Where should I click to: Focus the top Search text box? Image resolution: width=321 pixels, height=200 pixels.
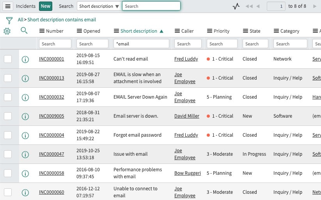pyautogui.click(x=151, y=6)
